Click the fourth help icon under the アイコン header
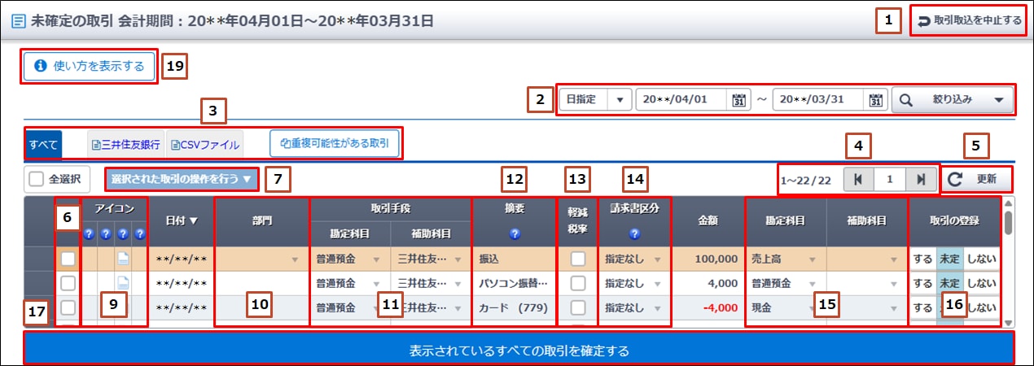Viewport: 1034px width, 366px height. click(x=138, y=234)
